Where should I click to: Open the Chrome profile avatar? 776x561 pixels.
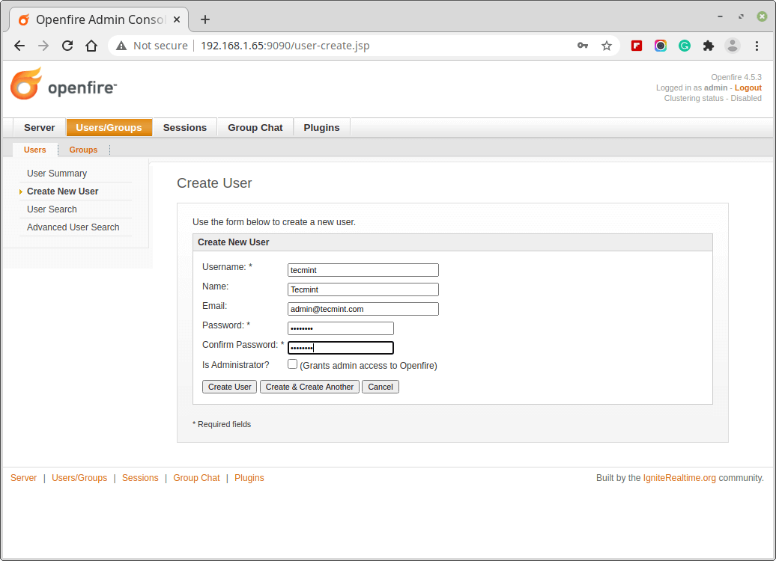(733, 46)
